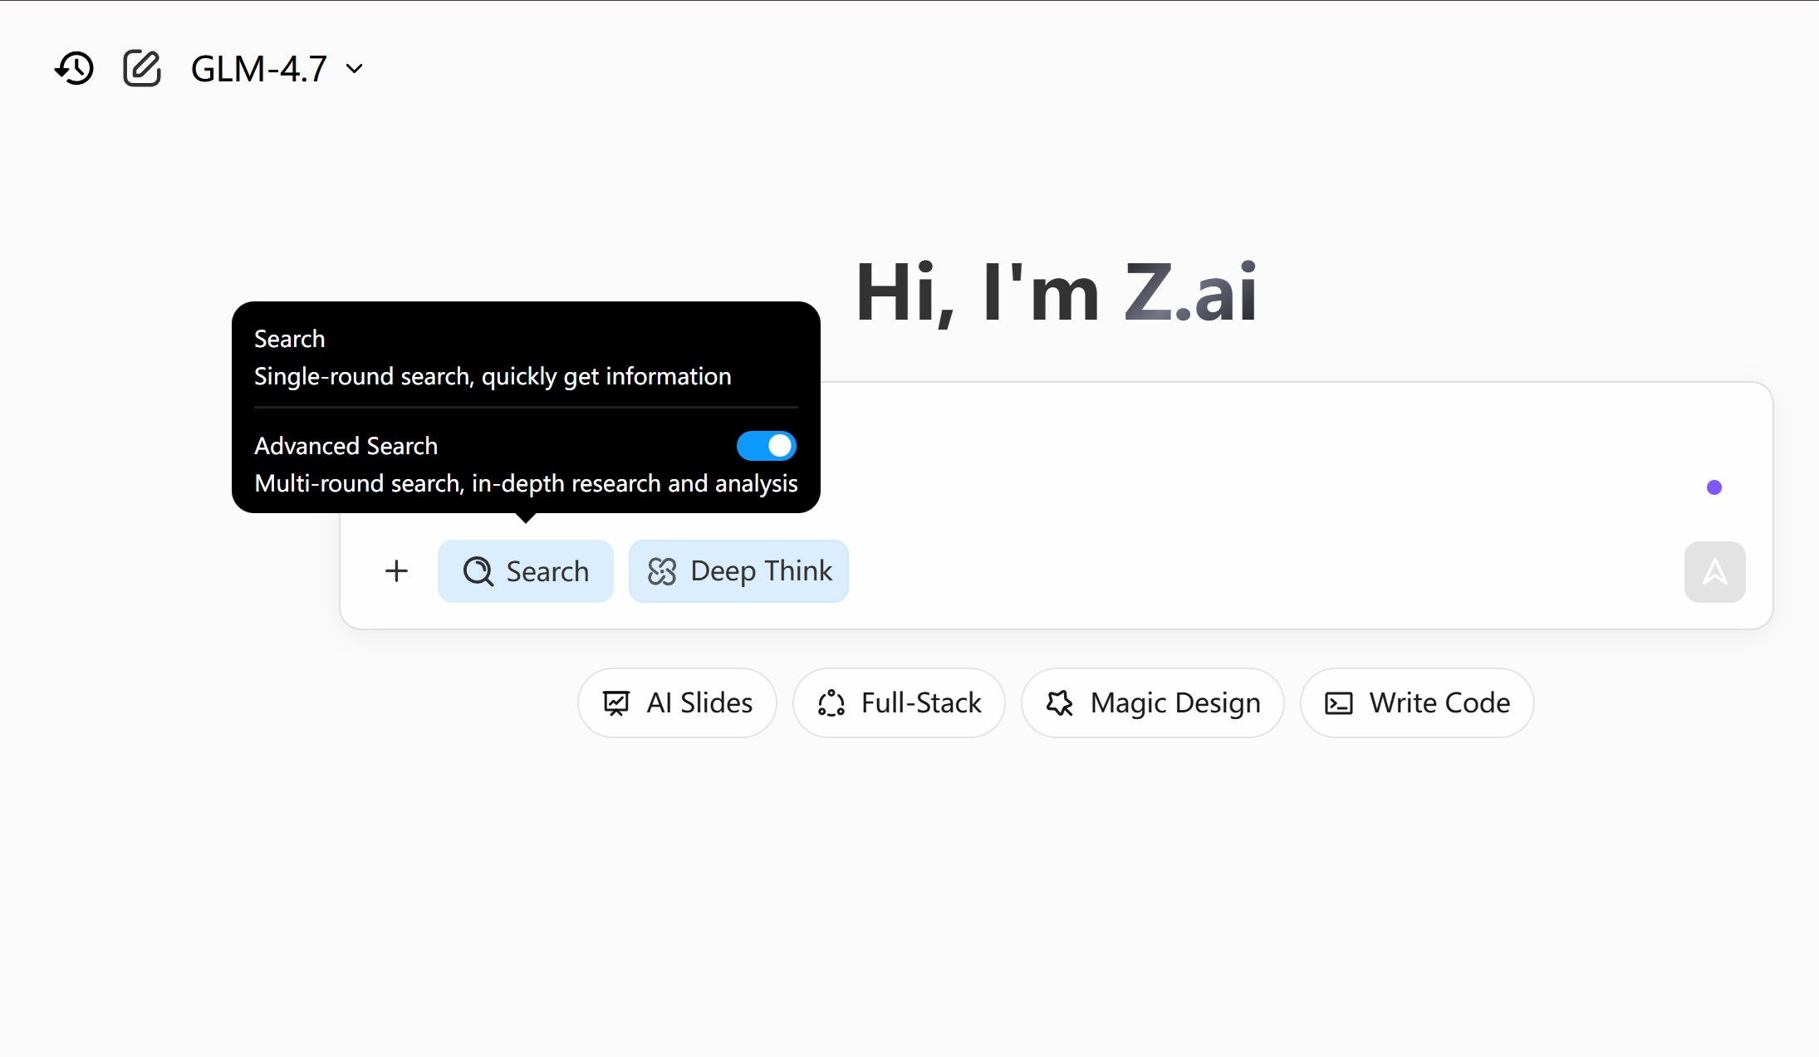Viewport: 1819px width, 1057px height.
Task: Click the purple status dot in the input box
Action: pyautogui.click(x=1714, y=487)
